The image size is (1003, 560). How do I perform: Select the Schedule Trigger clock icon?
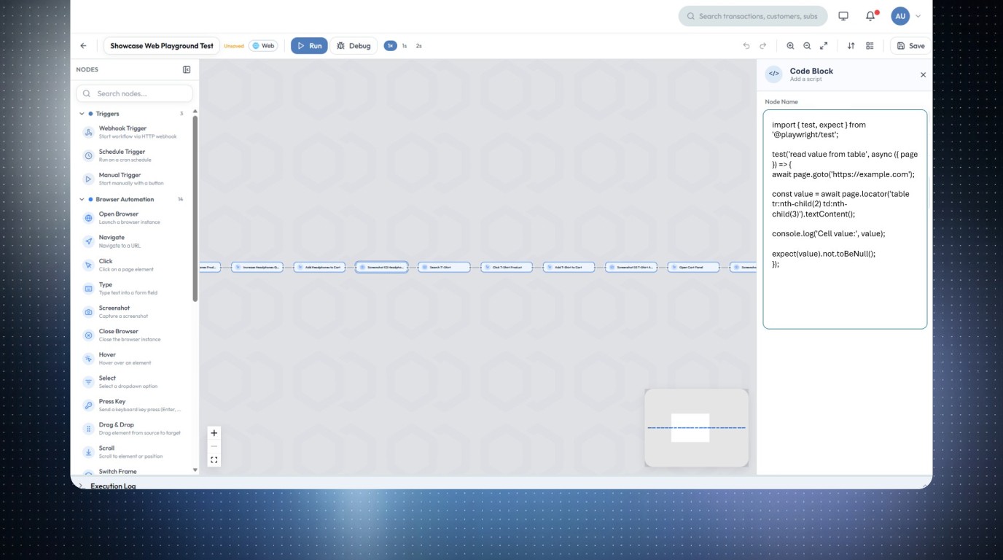click(88, 155)
